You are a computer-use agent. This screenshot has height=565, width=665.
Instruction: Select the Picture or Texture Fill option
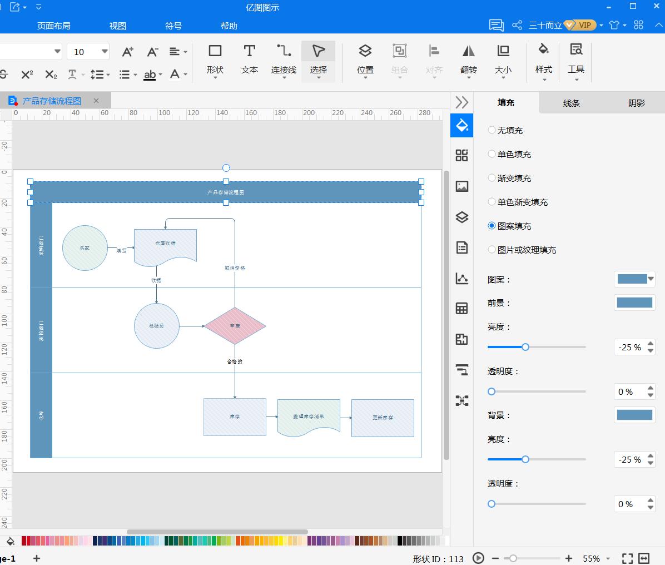(492, 250)
